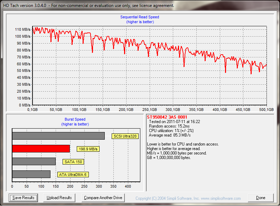Click the 198.9 MB/s yellow label
Screen dimensions: 280x206
tap(88, 149)
